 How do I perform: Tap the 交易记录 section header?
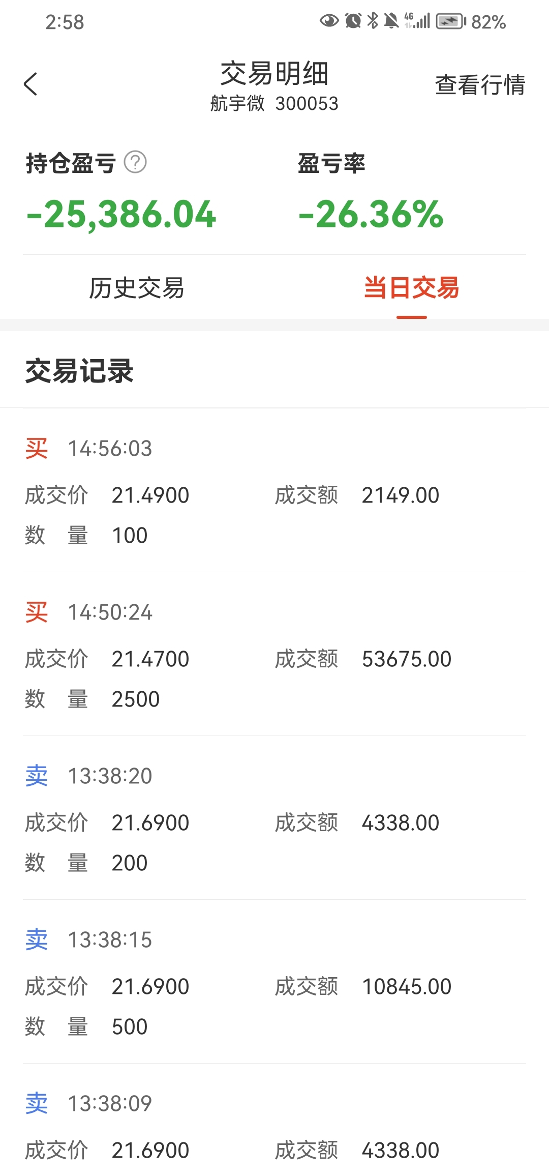(79, 371)
